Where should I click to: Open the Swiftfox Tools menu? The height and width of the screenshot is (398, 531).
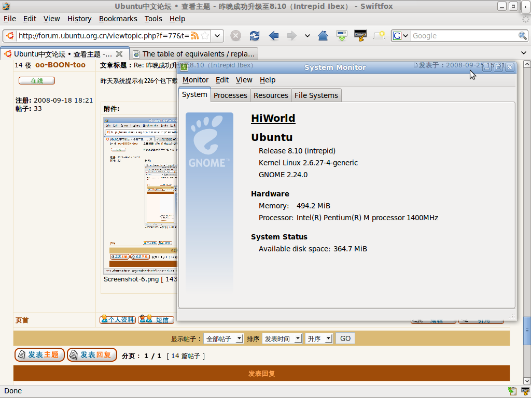click(153, 19)
